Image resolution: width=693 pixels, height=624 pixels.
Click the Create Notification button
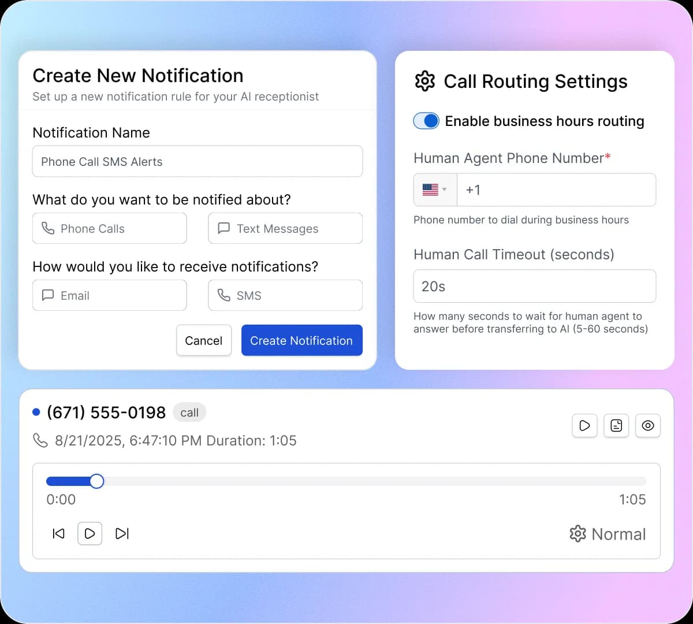301,340
